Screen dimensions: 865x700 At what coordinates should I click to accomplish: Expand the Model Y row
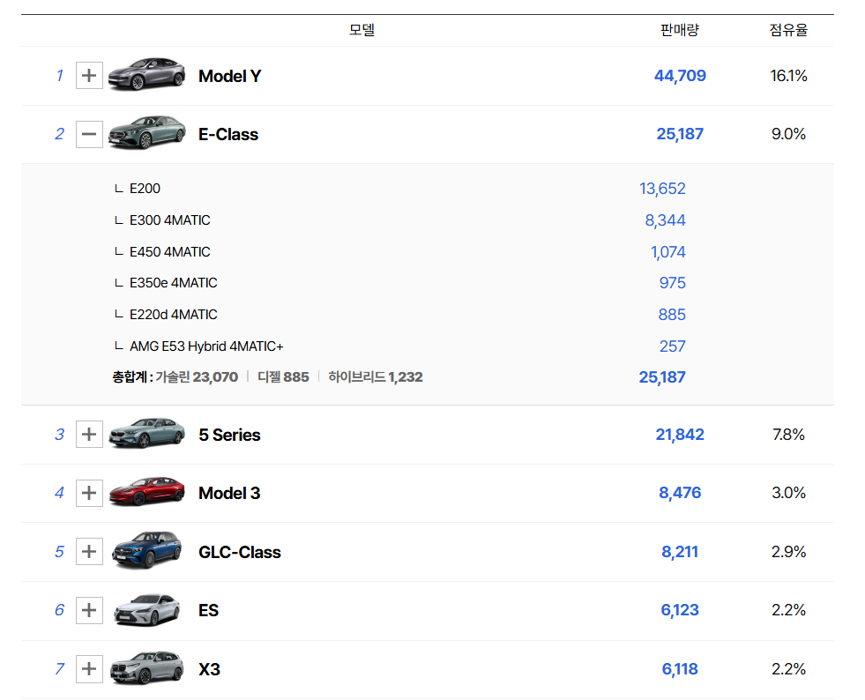[x=89, y=76]
